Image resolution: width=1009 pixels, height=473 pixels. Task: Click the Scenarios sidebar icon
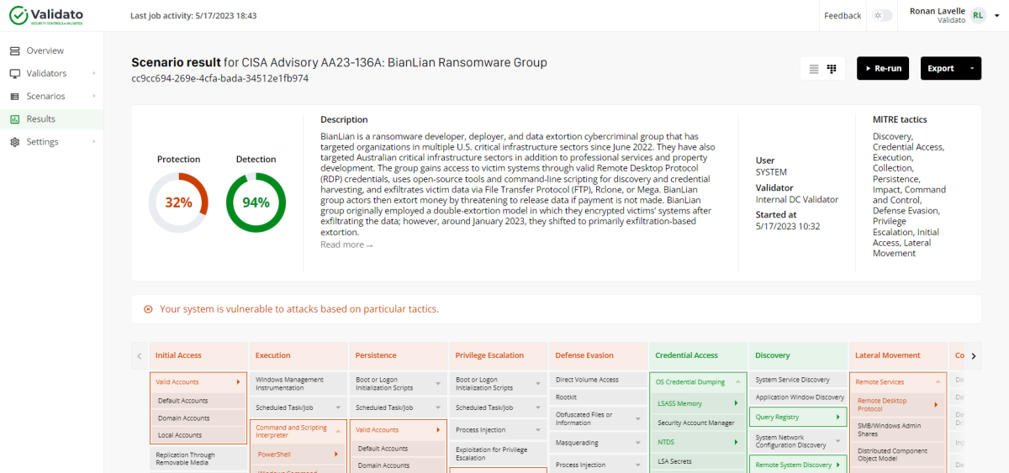pos(15,97)
